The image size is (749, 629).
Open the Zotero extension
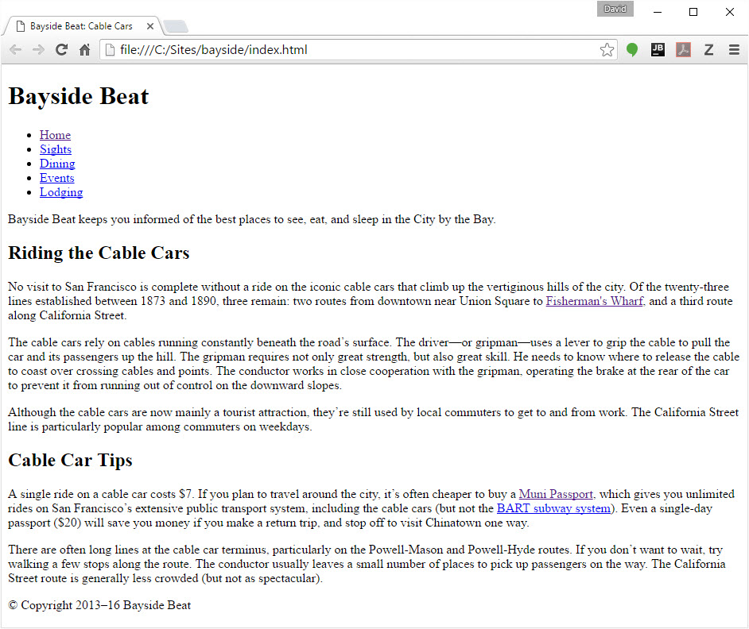(708, 49)
